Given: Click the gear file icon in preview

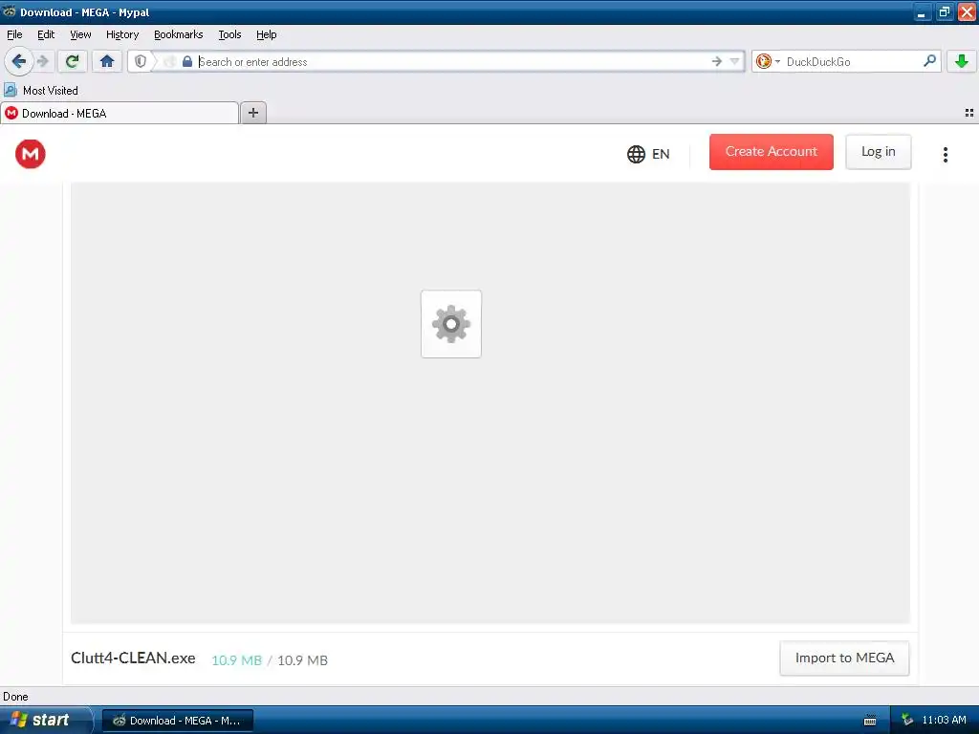Looking at the screenshot, I should tap(451, 324).
